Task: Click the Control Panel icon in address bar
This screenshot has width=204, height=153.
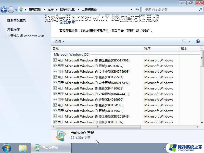Action: click(x=21, y=9)
